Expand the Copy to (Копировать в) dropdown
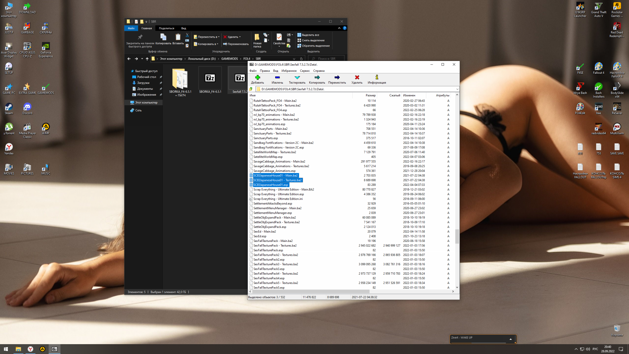629x354 pixels. 206,44
